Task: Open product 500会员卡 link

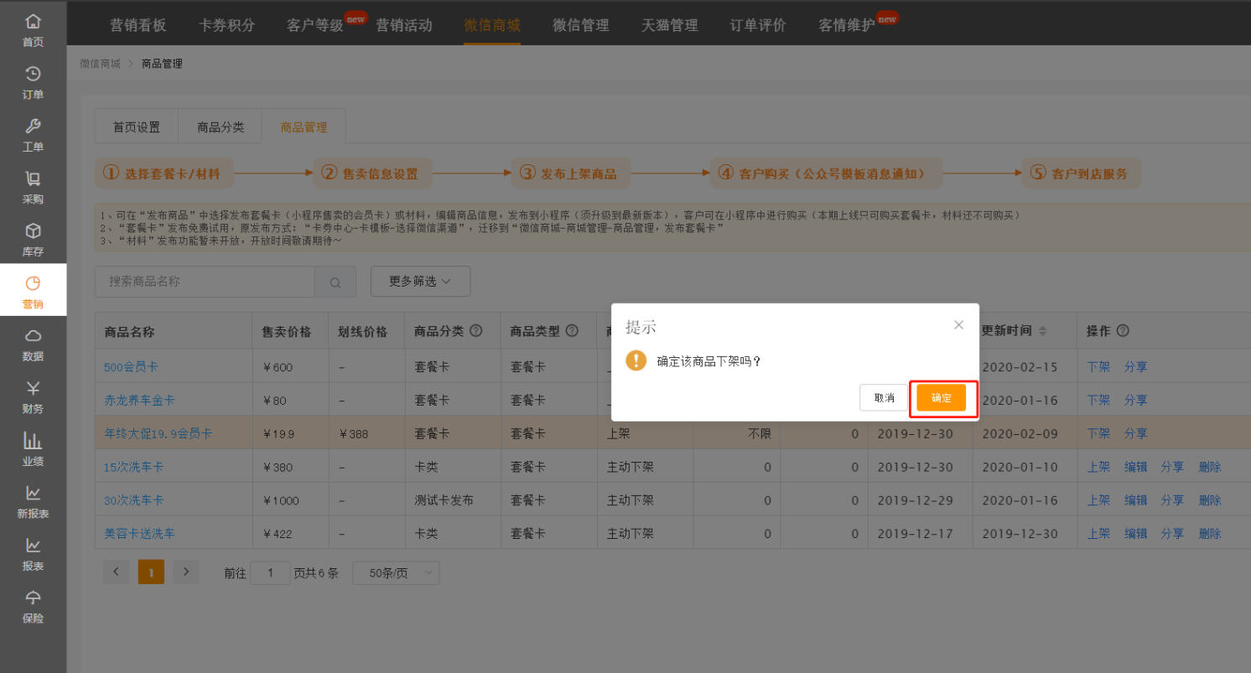Action: click(131, 367)
